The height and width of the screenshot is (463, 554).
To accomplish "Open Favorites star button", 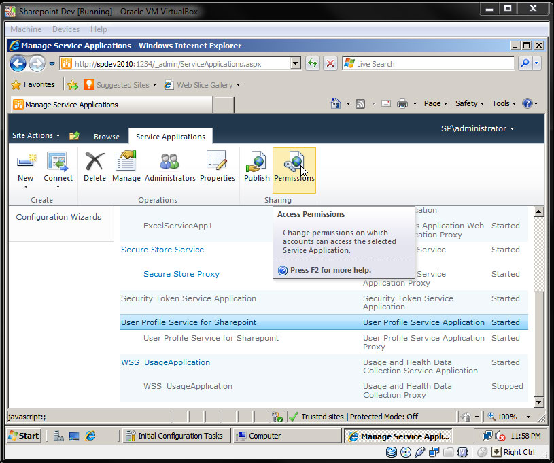I will pyautogui.click(x=33, y=84).
